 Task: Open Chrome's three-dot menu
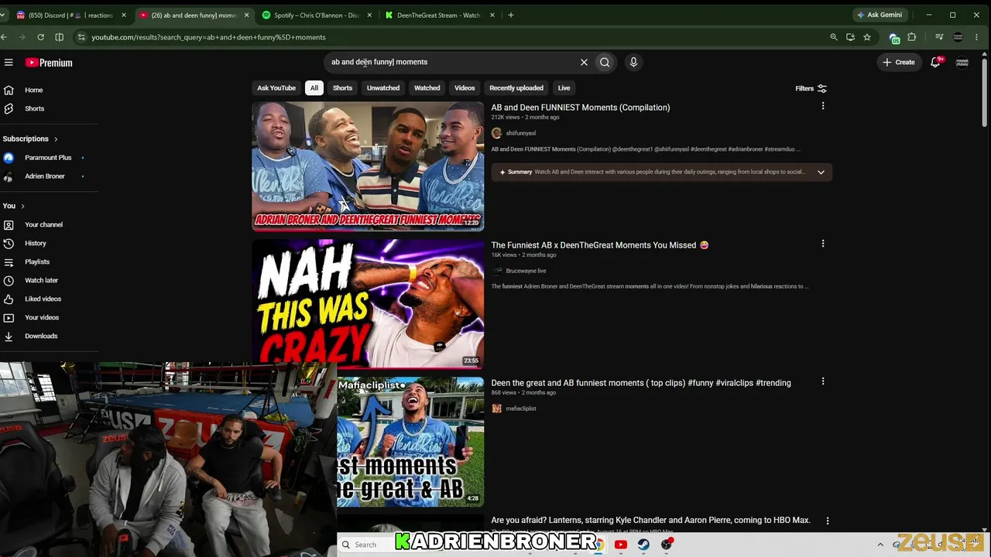coord(978,37)
